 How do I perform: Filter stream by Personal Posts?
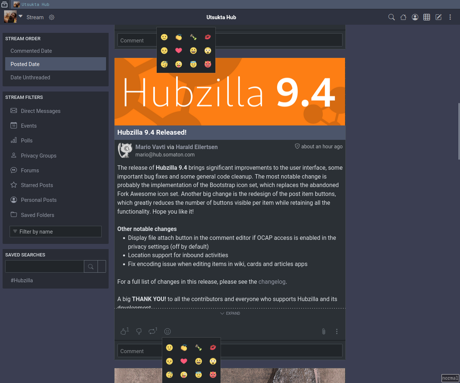pos(55,200)
